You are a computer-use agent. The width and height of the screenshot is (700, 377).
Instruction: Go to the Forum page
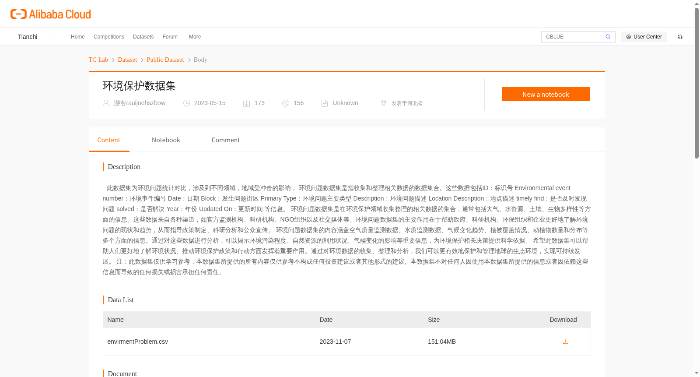pyautogui.click(x=170, y=37)
